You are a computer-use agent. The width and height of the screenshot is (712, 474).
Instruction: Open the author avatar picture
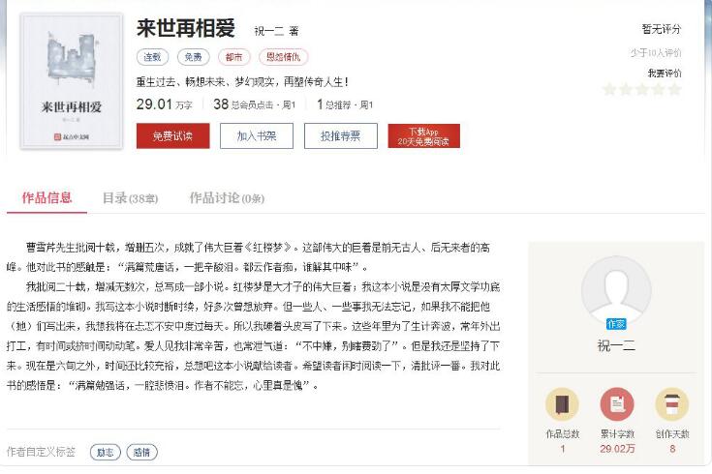click(x=616, y=291)
